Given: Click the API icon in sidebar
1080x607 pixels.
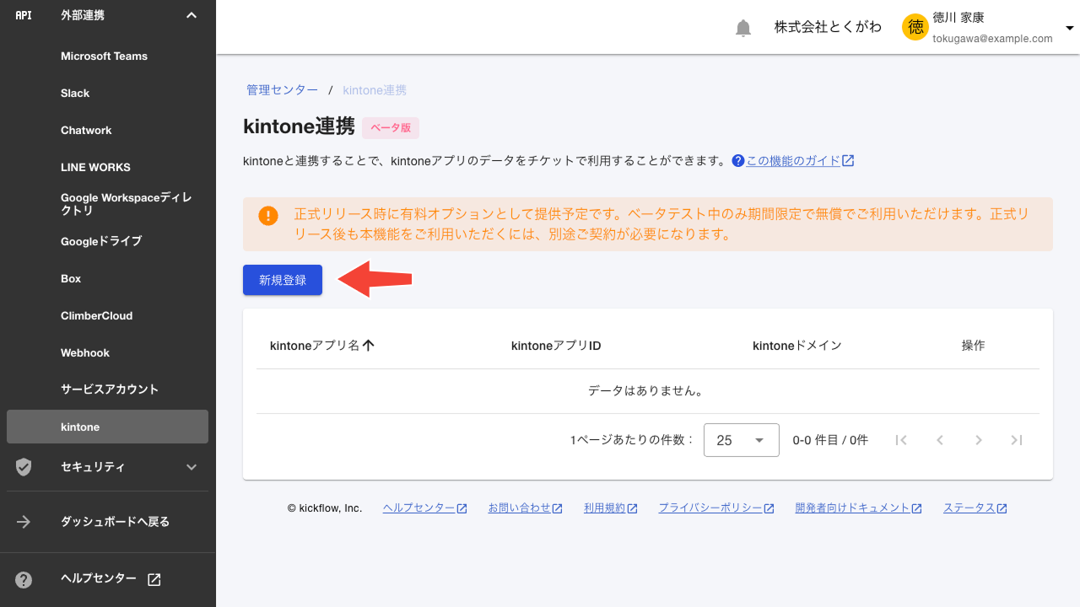Looking at the screenshot, I should coord(24,15).
